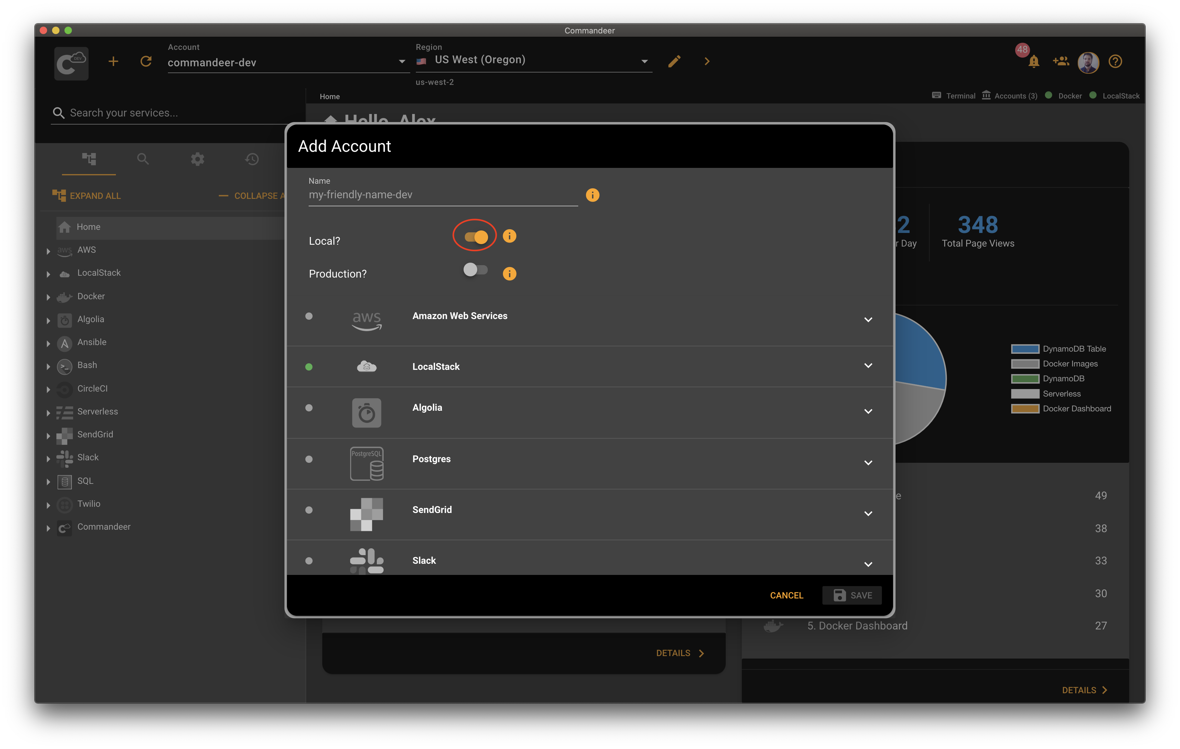
Task: Click the Commandeer logo icon
Action: (x=72, y=63)
